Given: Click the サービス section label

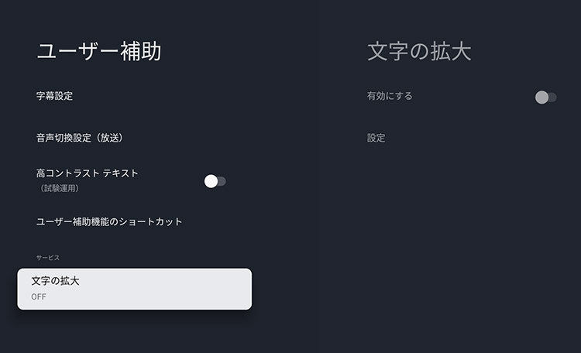Looking at the screenshot, I should click(47, 257).
